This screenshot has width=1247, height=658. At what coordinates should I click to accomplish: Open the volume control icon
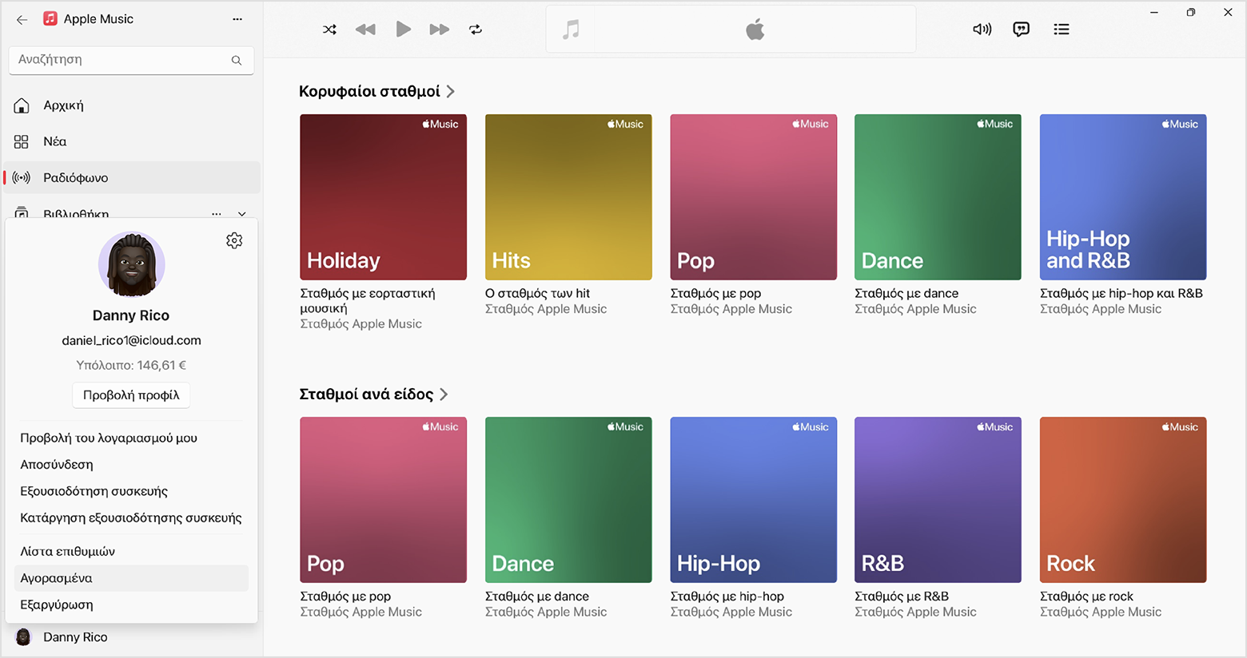click(982, 30)
